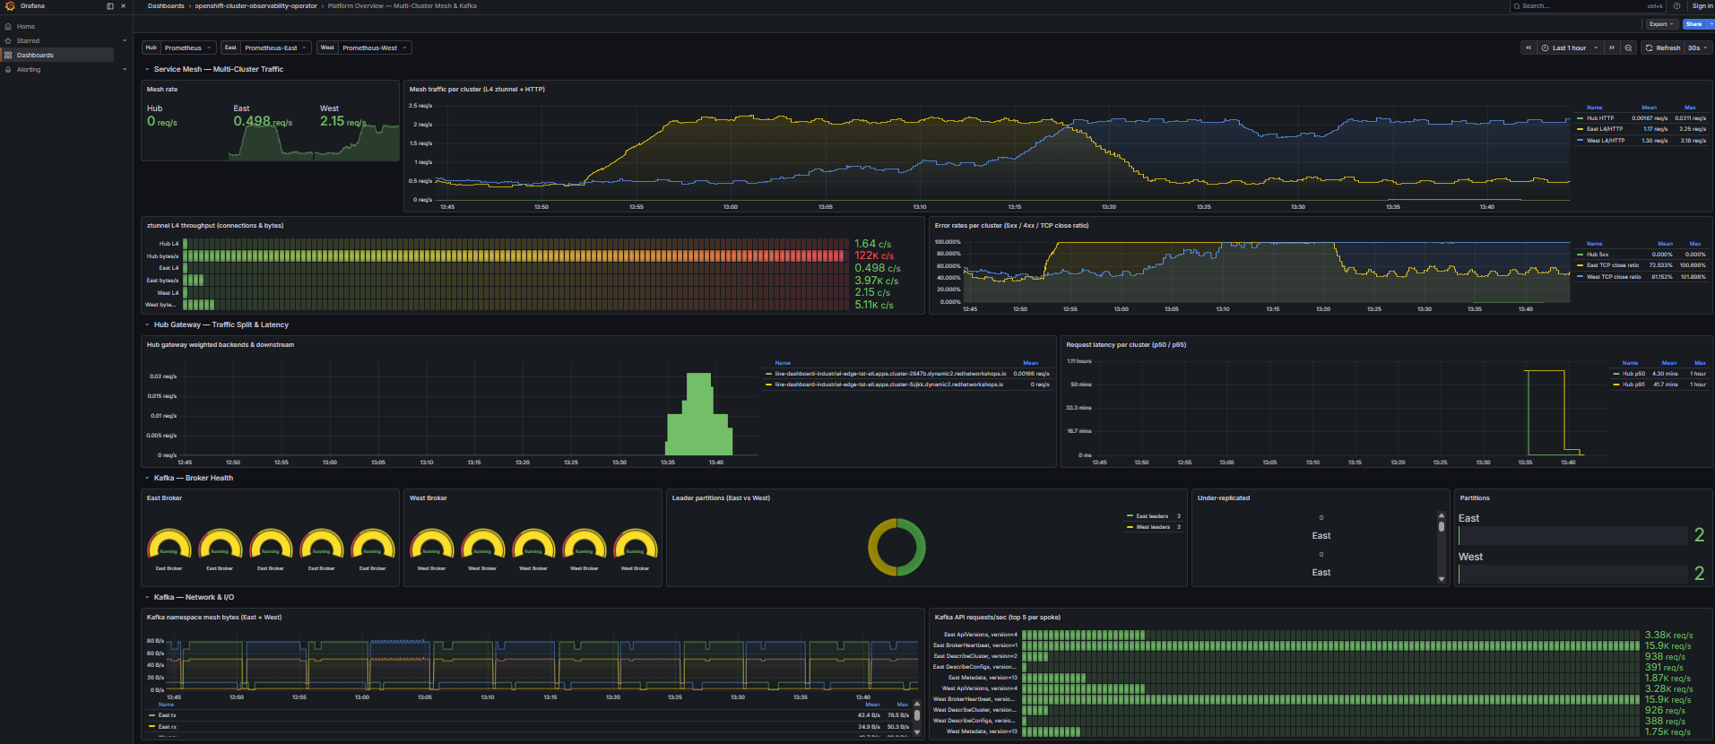Open West Prometheus-West datasource dropdown
The width and height of the screenshot is (1715, 744).
tap(375, 48)
